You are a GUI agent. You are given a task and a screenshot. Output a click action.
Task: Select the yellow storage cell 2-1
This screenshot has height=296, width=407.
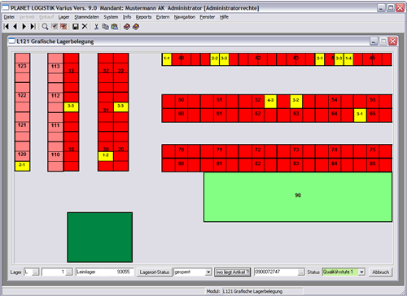click(22, 166)
